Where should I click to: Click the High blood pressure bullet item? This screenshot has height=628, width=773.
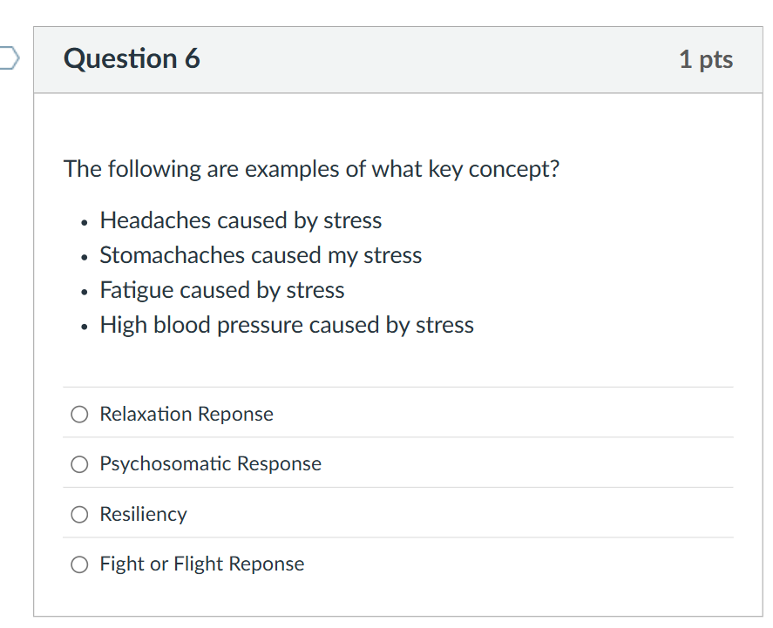coord(286,325)
